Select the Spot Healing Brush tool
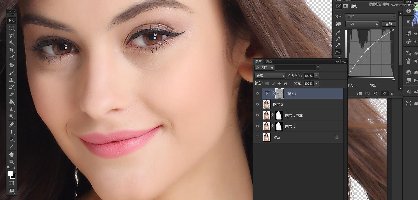 (11, 65)
